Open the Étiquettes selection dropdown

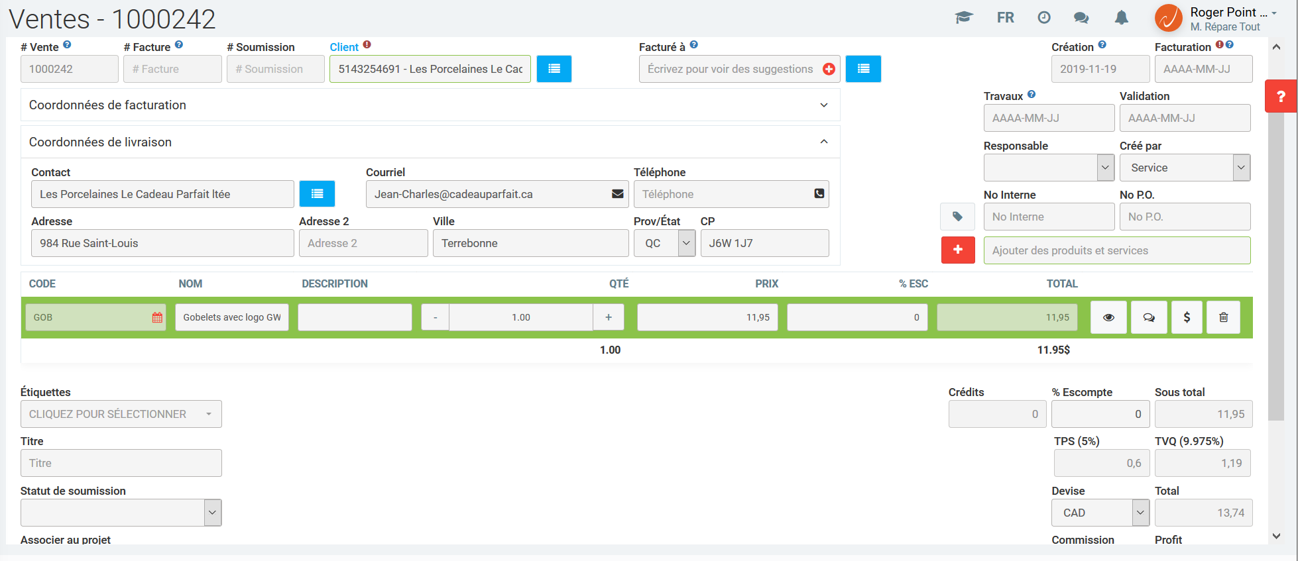121,414
